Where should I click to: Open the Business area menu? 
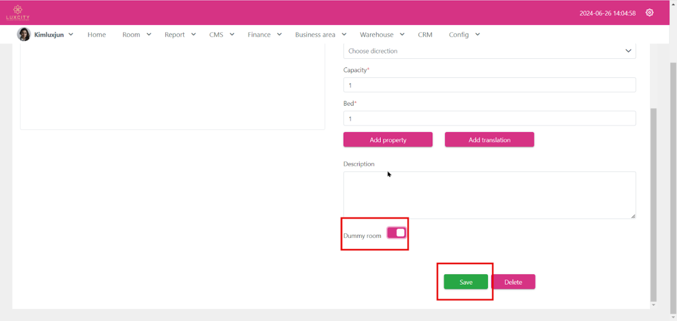point(320,34)
